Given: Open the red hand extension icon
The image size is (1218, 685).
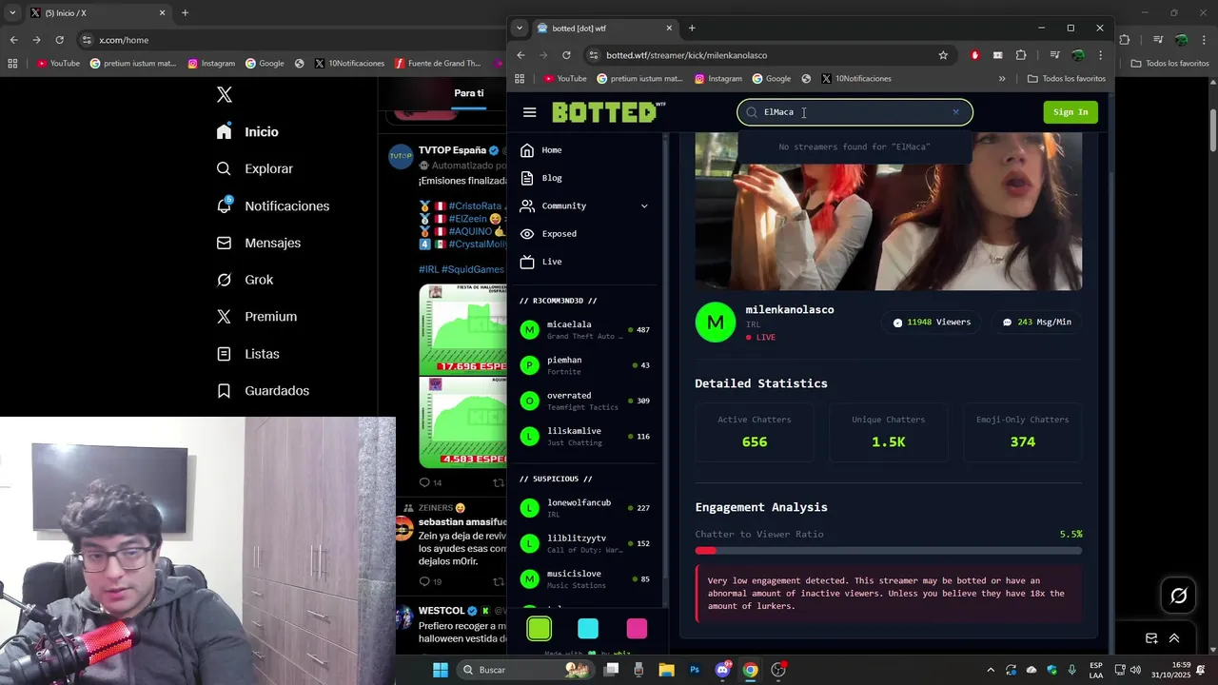Looking at the screenshot, I should click(x=975, y=55).
